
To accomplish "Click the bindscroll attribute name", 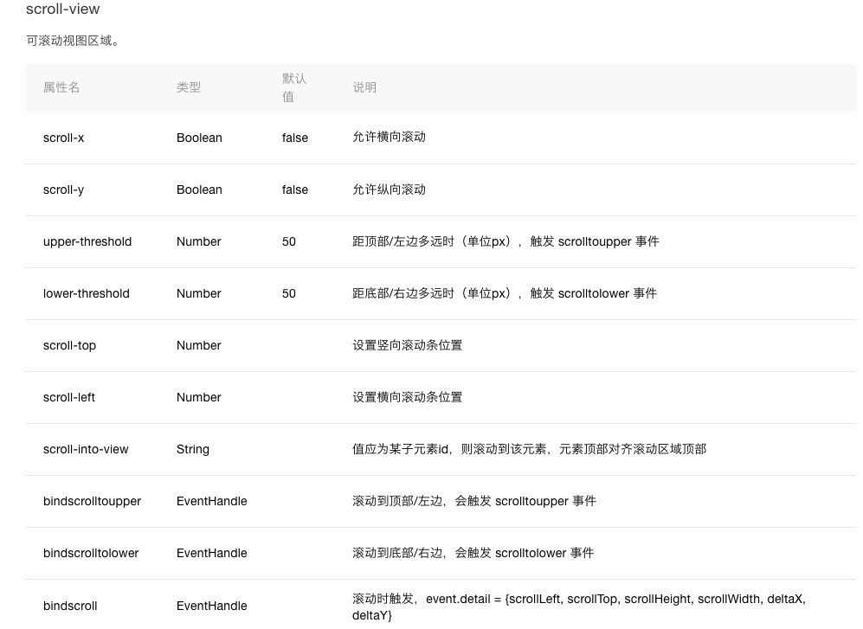I will click(x=70, y=606).
